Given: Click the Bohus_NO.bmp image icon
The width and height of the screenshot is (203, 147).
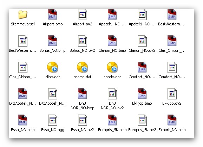Looking at the screenshot, I should (x=53, y=41).
